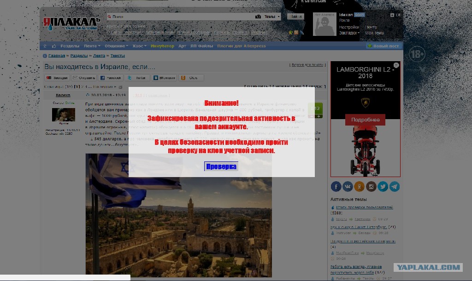Click the yellow star icon near RSS

(x=290, y=32)
